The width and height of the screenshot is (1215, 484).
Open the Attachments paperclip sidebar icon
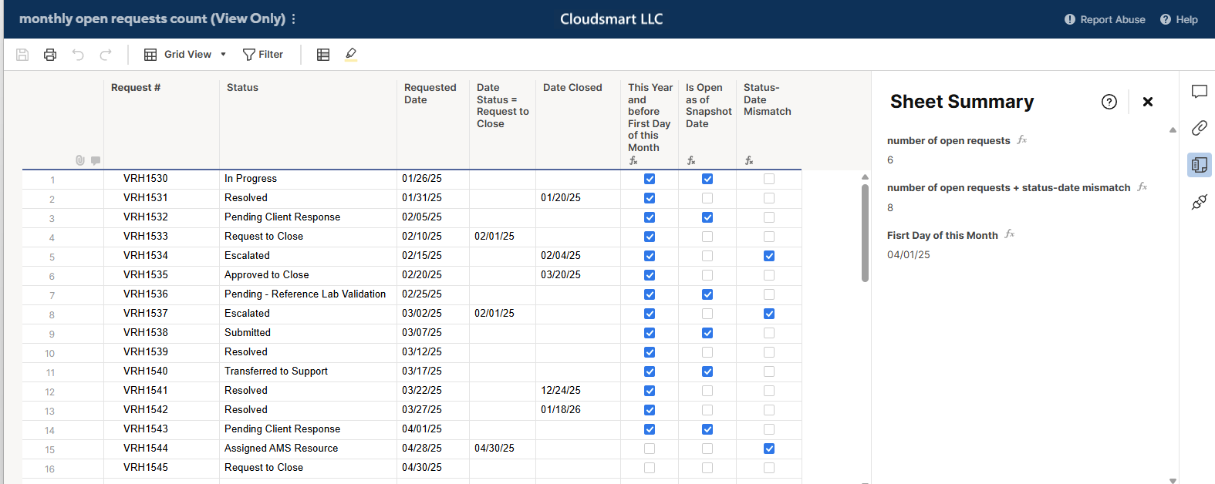(x=1200, y=128)
